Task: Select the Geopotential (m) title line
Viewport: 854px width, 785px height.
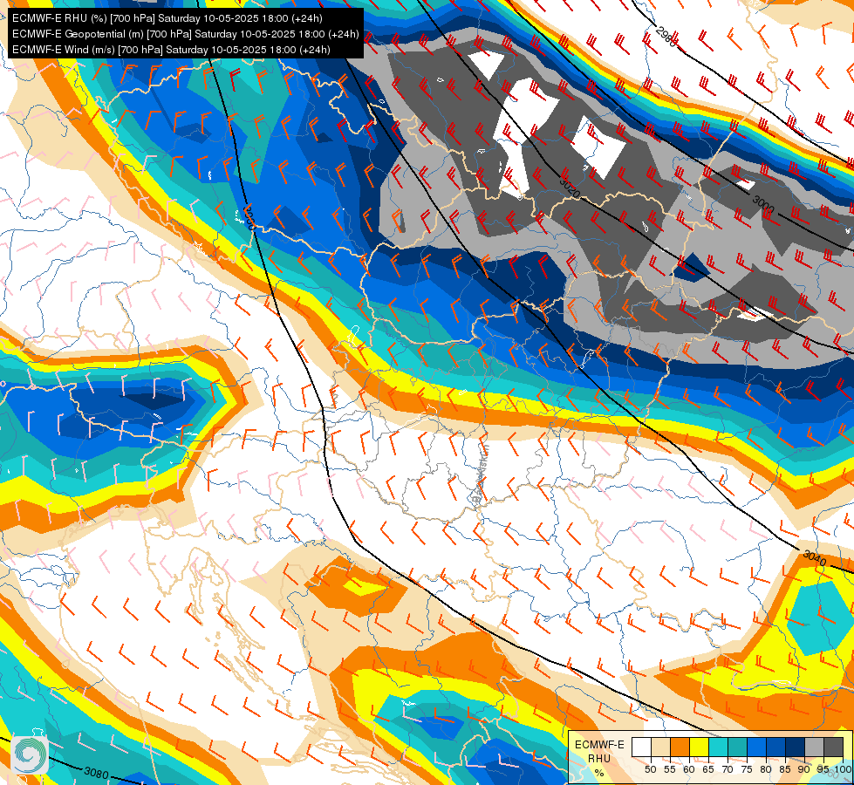Action: (185, 34)
